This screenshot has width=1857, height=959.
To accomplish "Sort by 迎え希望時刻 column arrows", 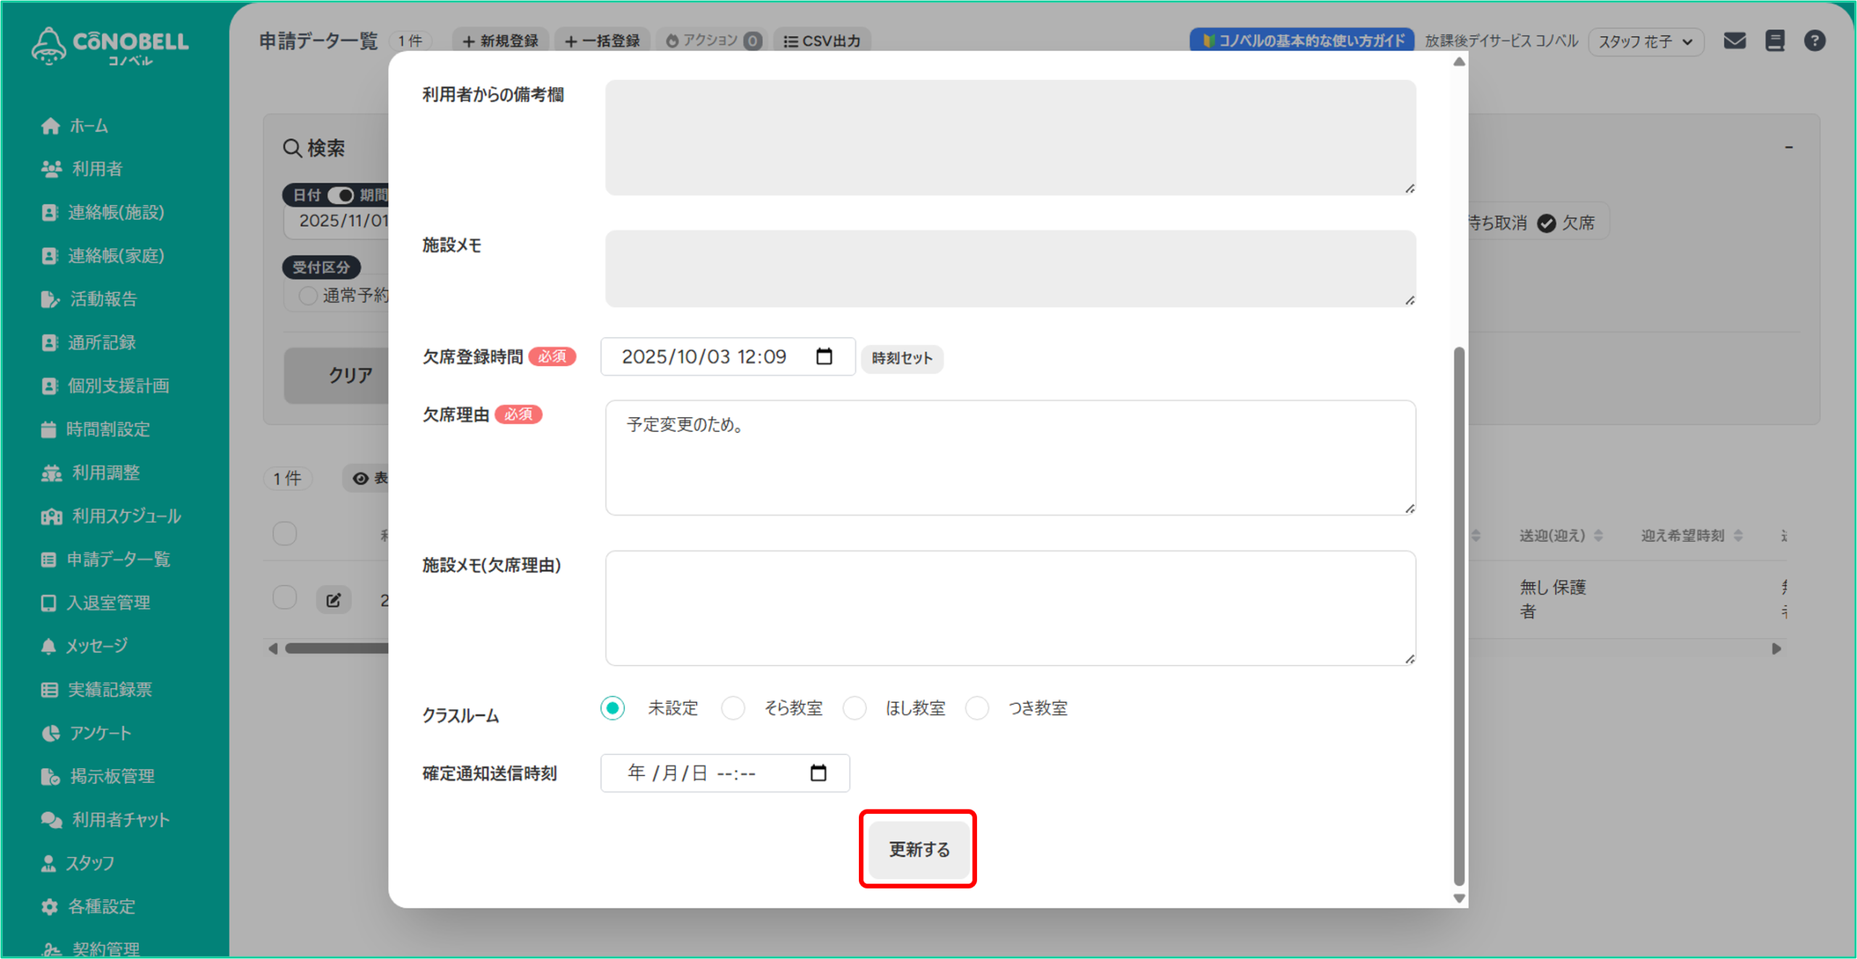I will click(x=1738, y=535).
